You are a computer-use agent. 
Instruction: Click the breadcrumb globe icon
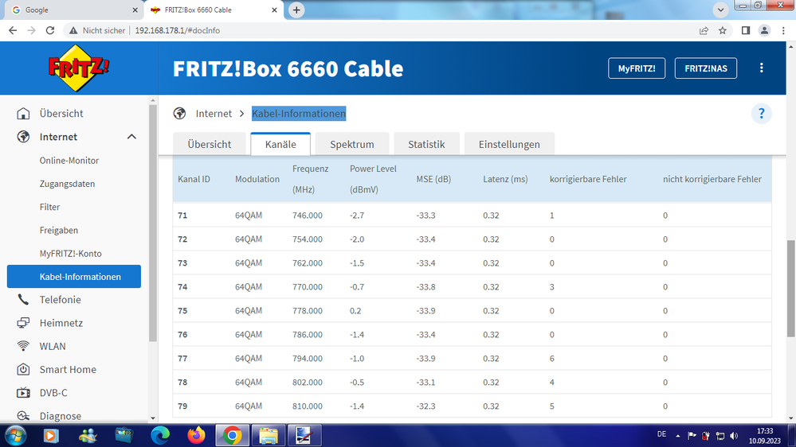(180, 114)
